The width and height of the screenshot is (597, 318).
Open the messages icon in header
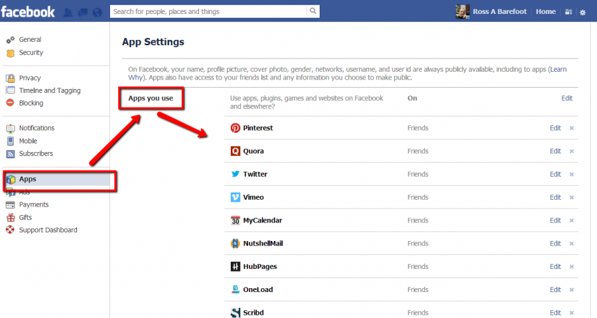(x=82, y=13)
